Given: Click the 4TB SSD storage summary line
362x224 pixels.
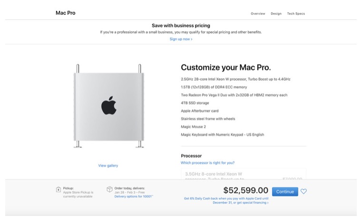Looking at the screenshot, I should click(195, 103).
